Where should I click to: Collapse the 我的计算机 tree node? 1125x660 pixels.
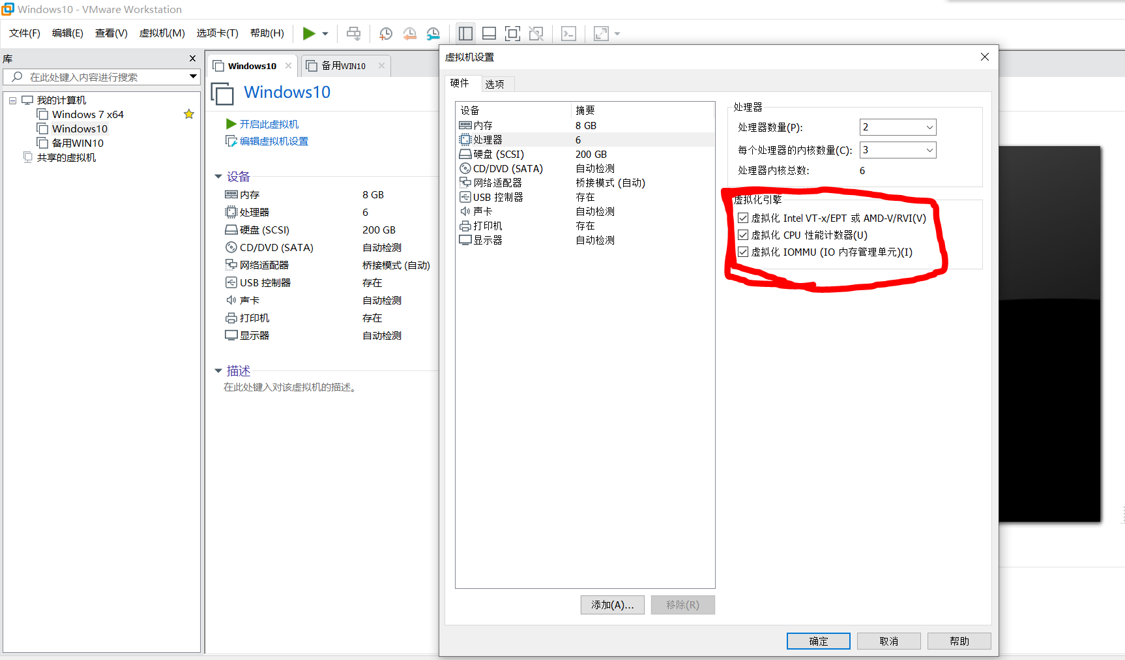[x=12, y=100]
